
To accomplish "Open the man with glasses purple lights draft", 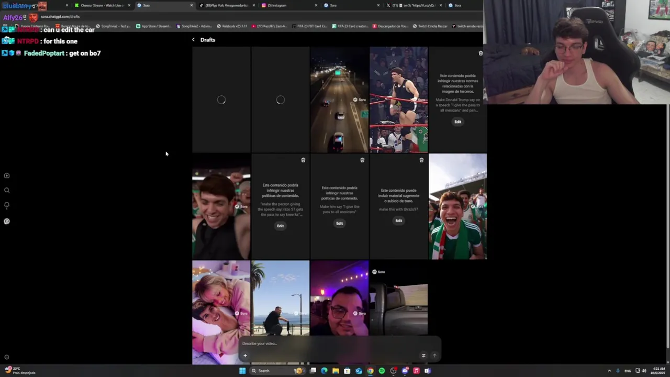I will [x=339, y=298].
